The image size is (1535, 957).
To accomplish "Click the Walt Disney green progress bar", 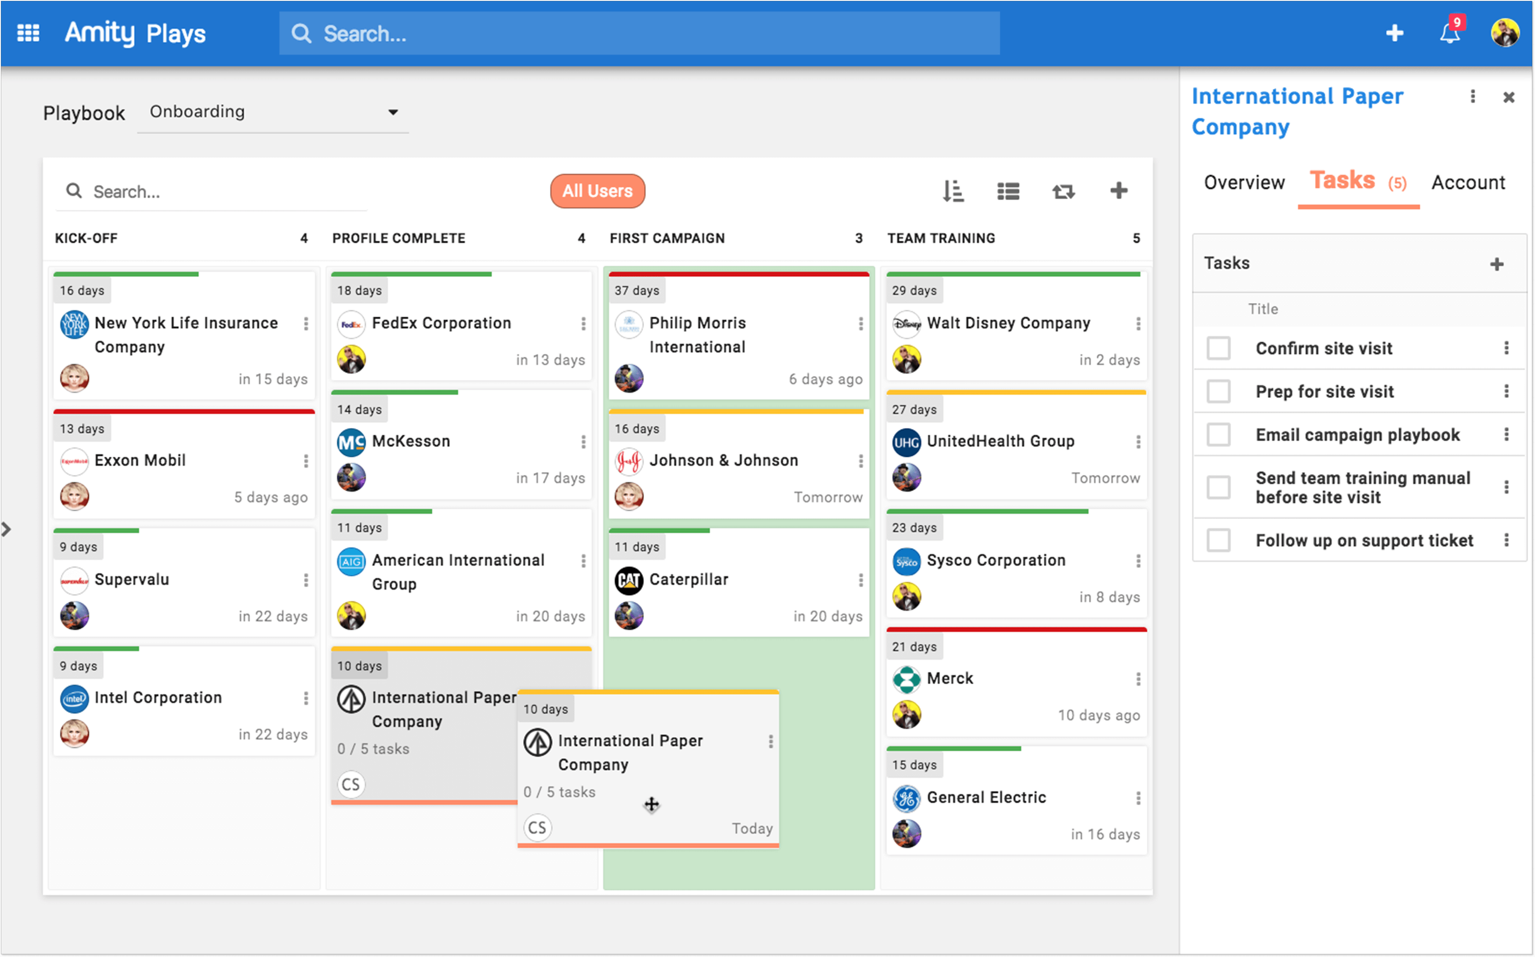I will click(1013, 274).
